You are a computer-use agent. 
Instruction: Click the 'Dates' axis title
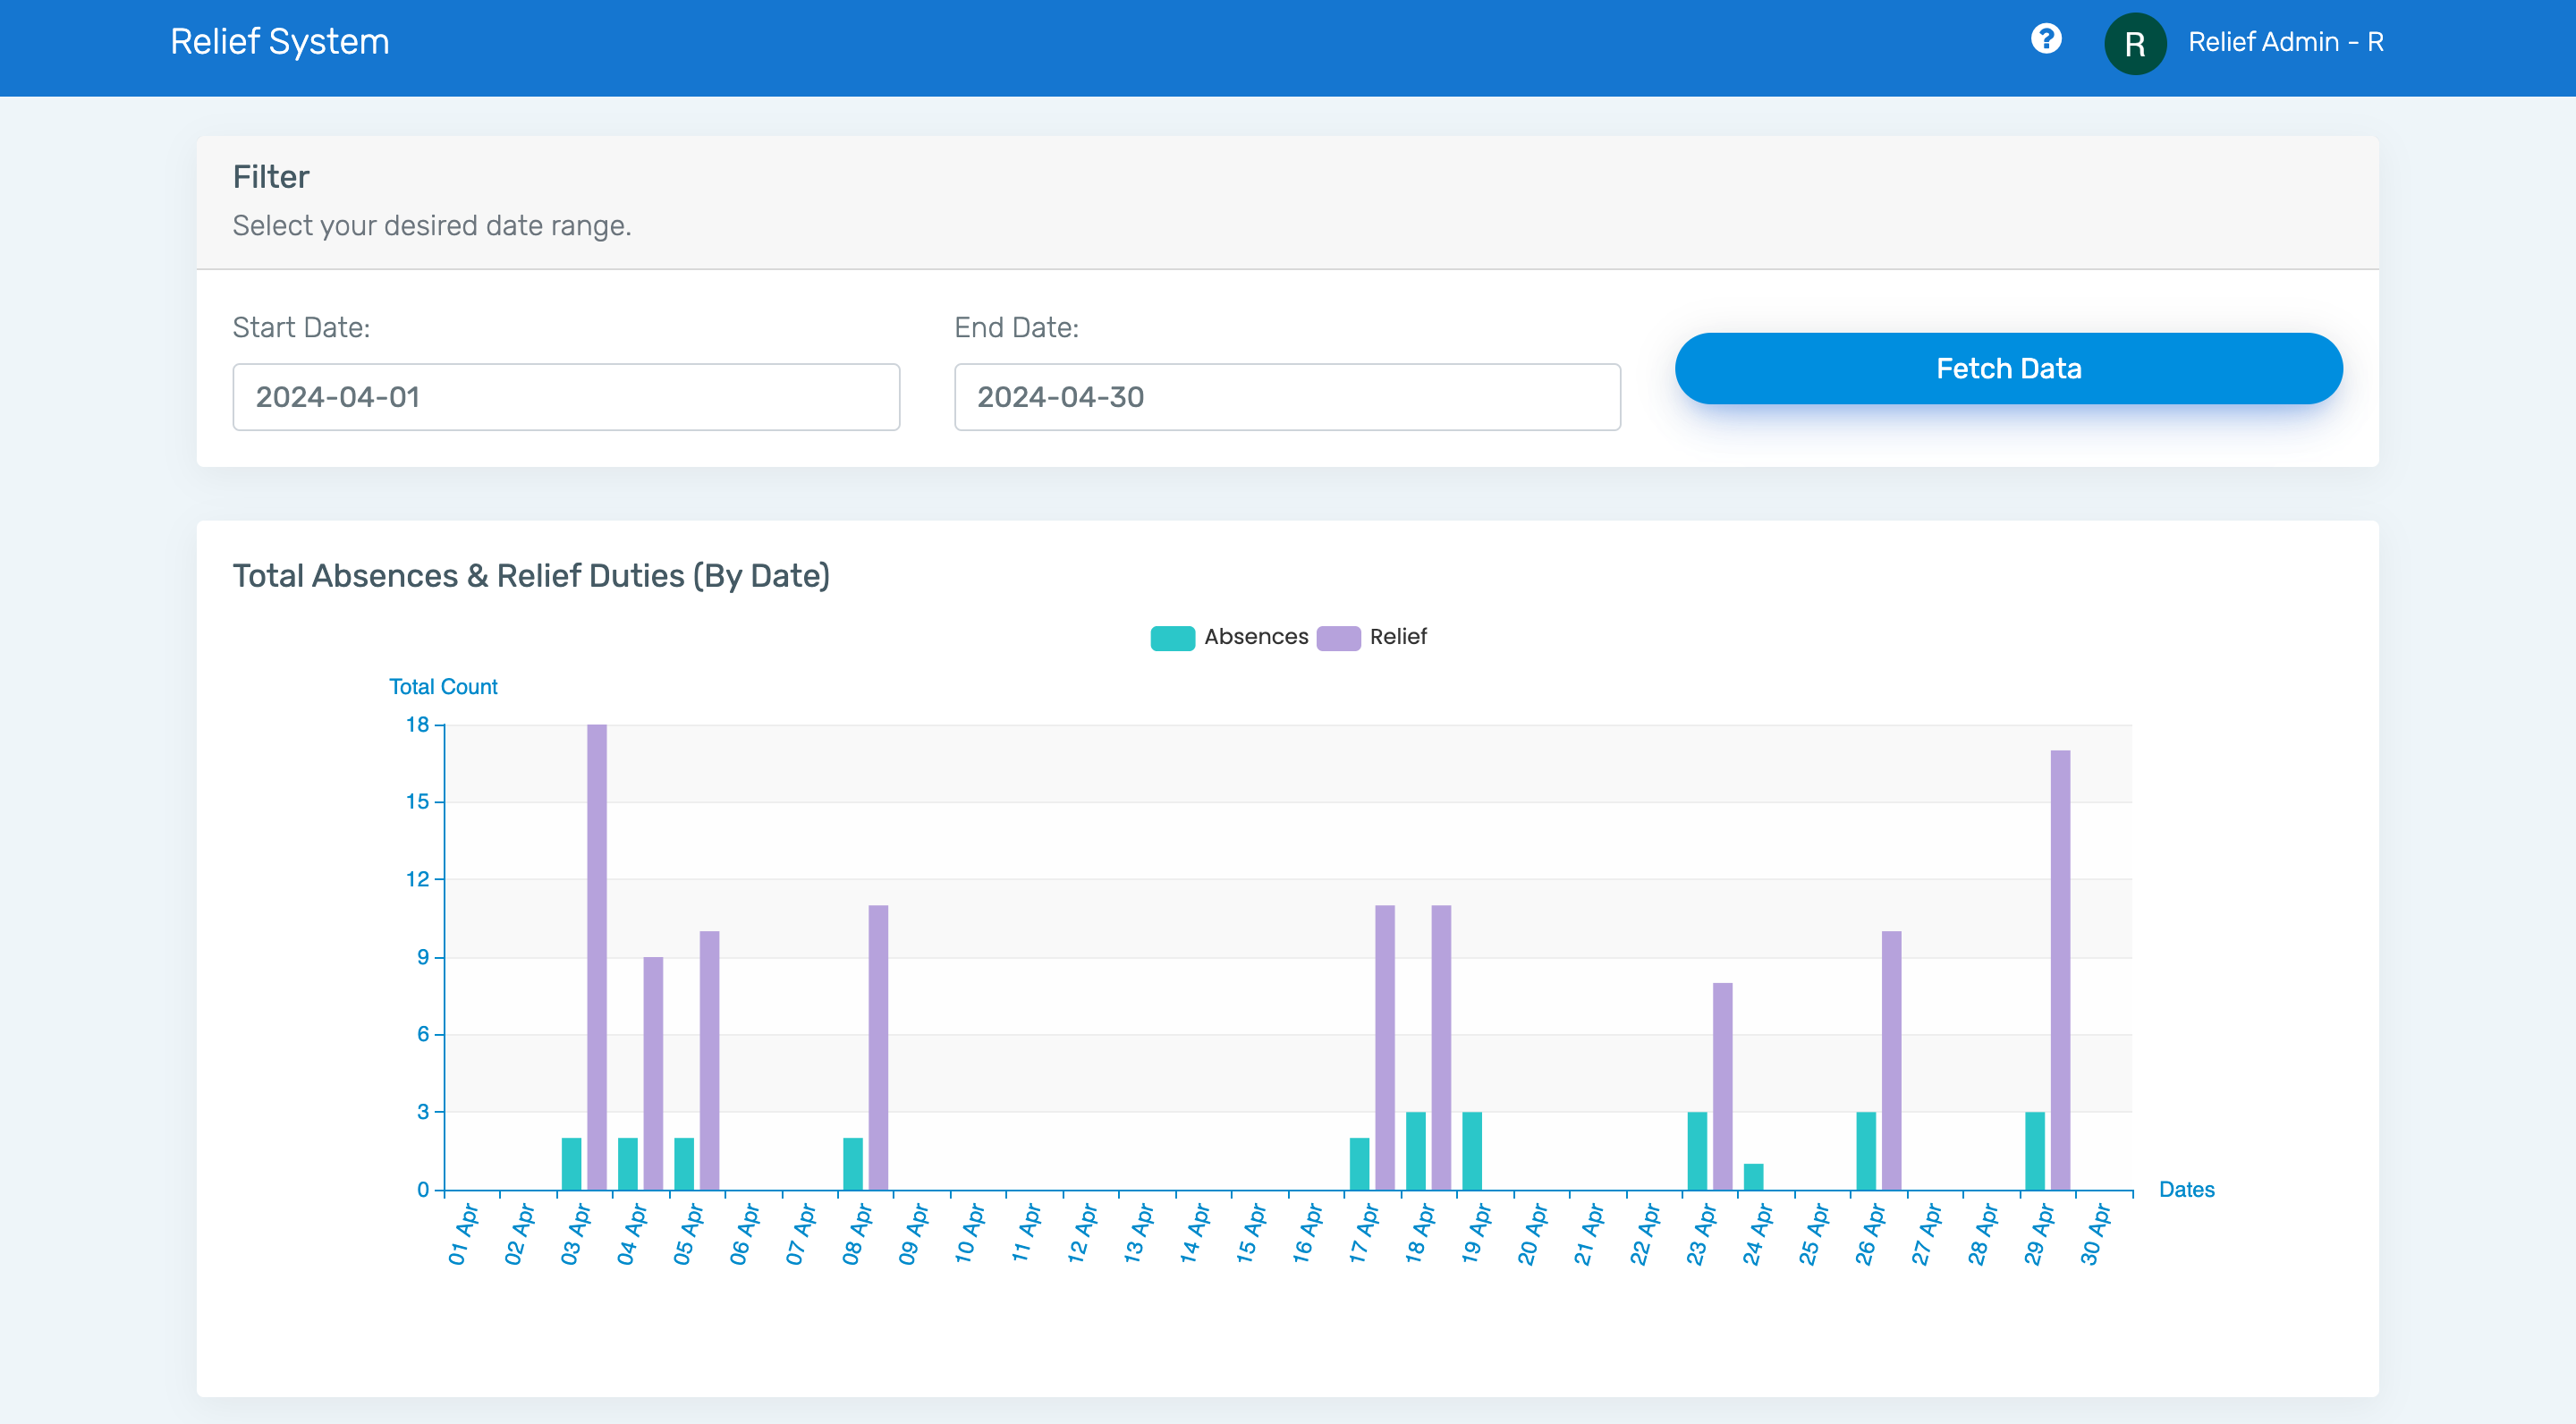[x=2186, y=1189]
